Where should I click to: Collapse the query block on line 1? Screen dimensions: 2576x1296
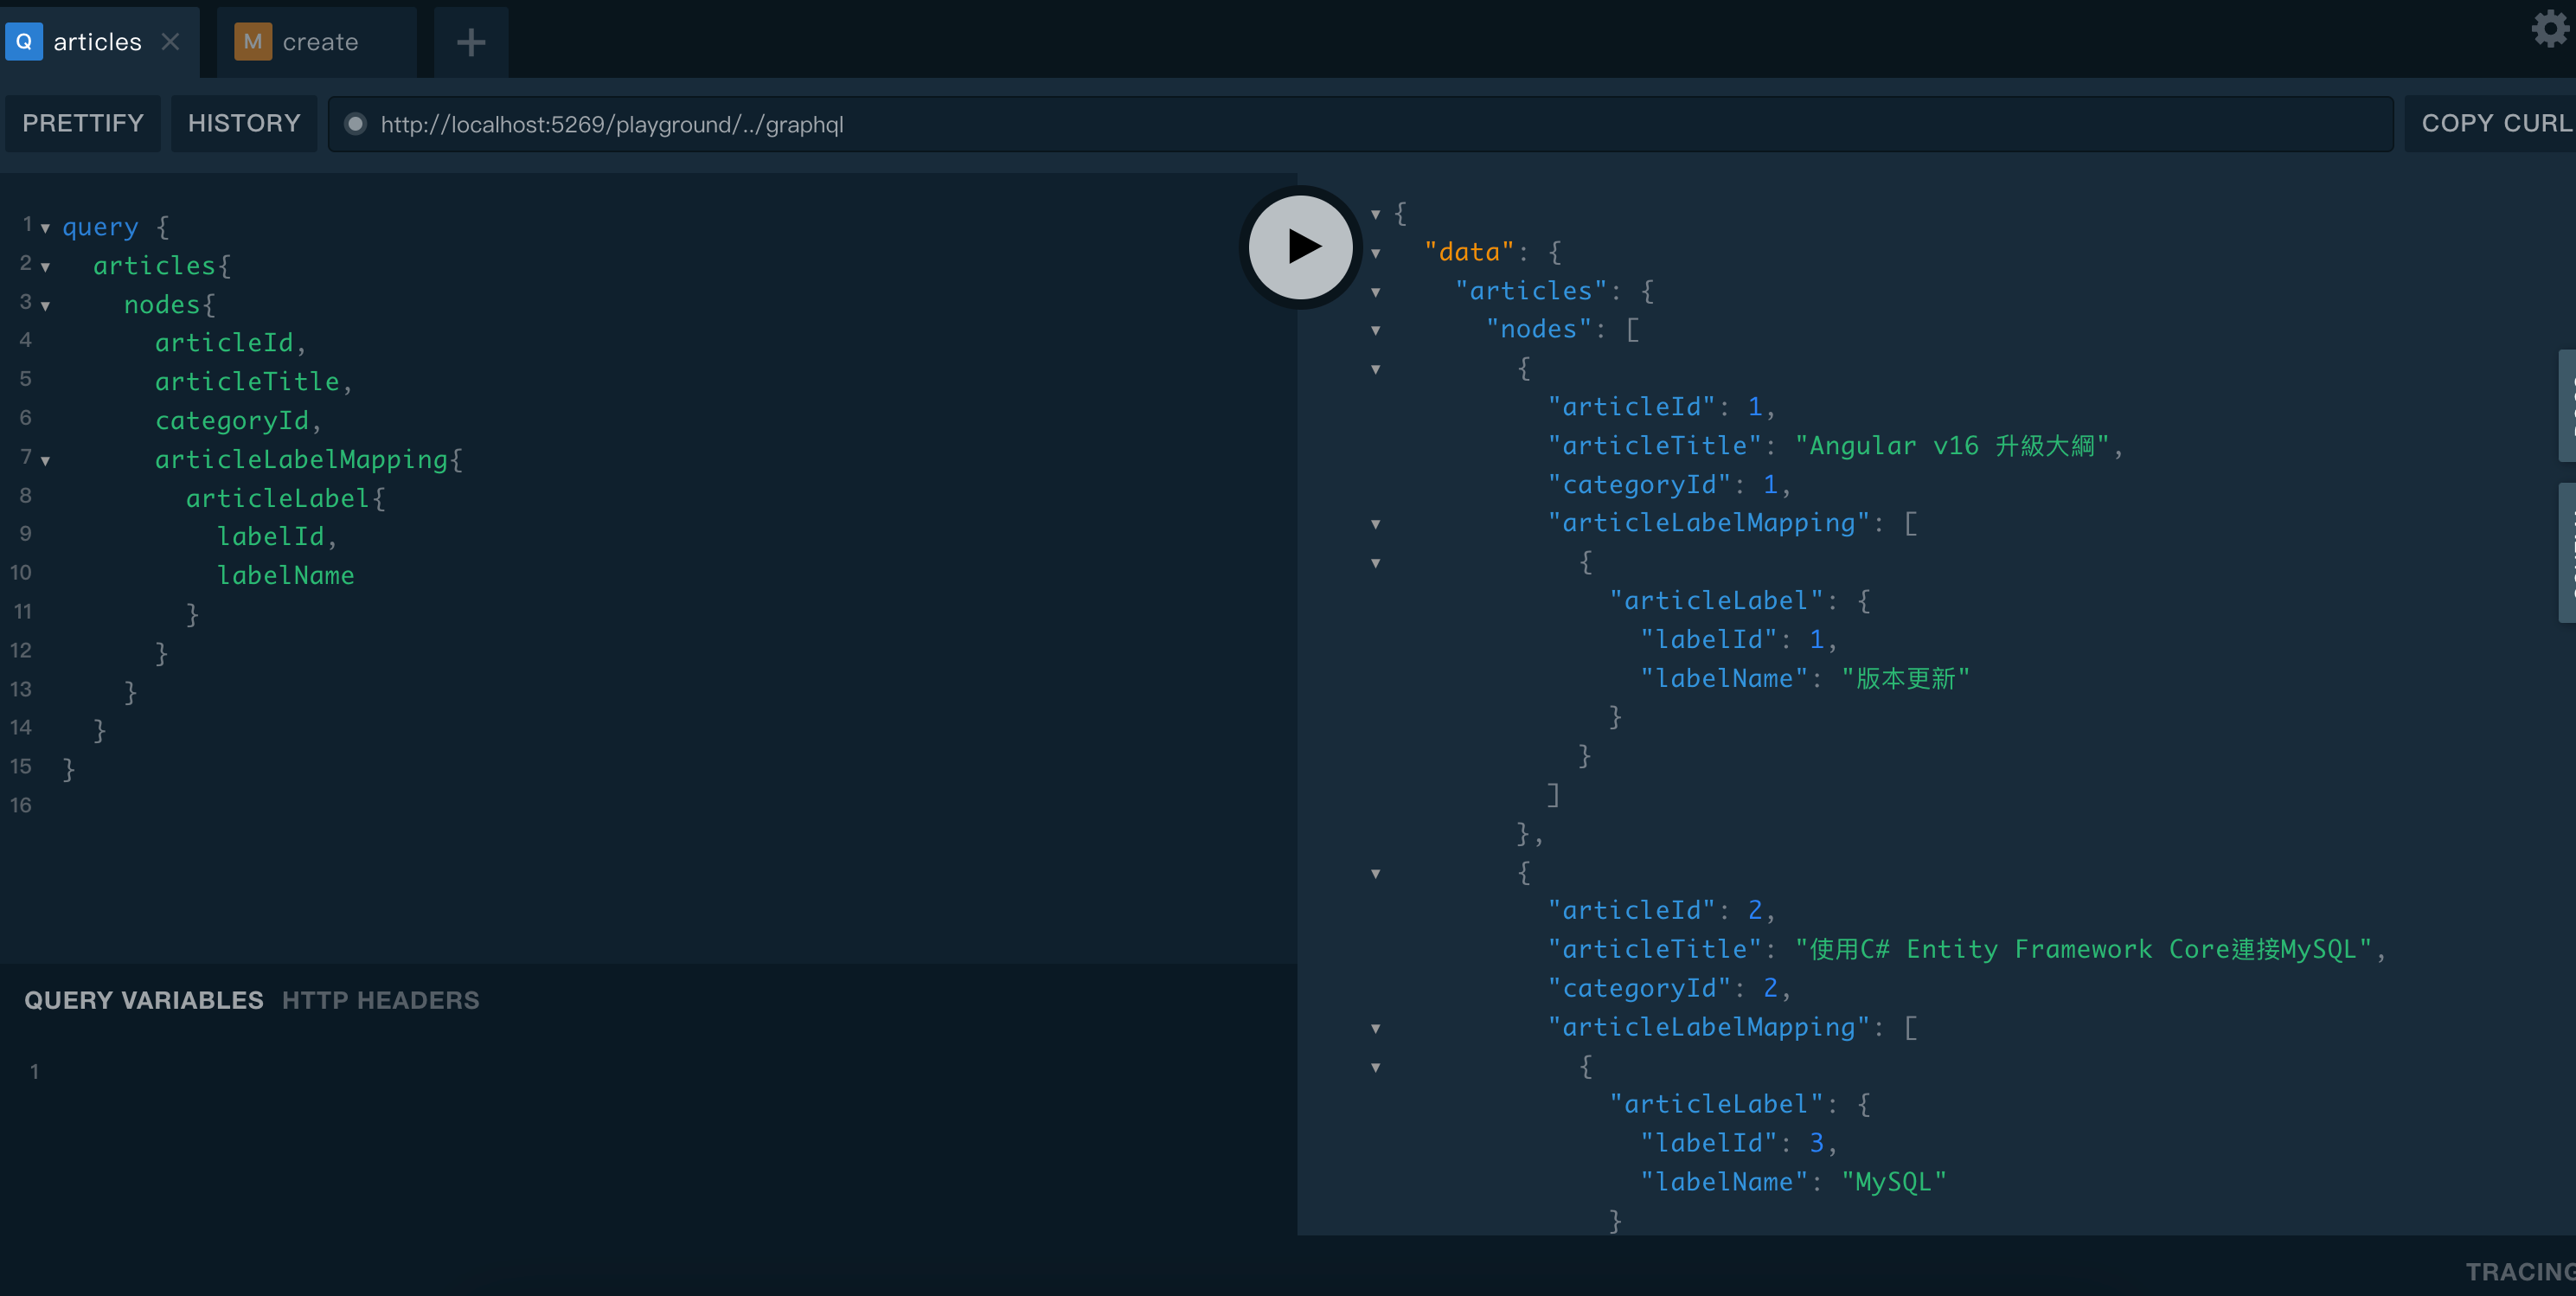[x=45, y=228]
